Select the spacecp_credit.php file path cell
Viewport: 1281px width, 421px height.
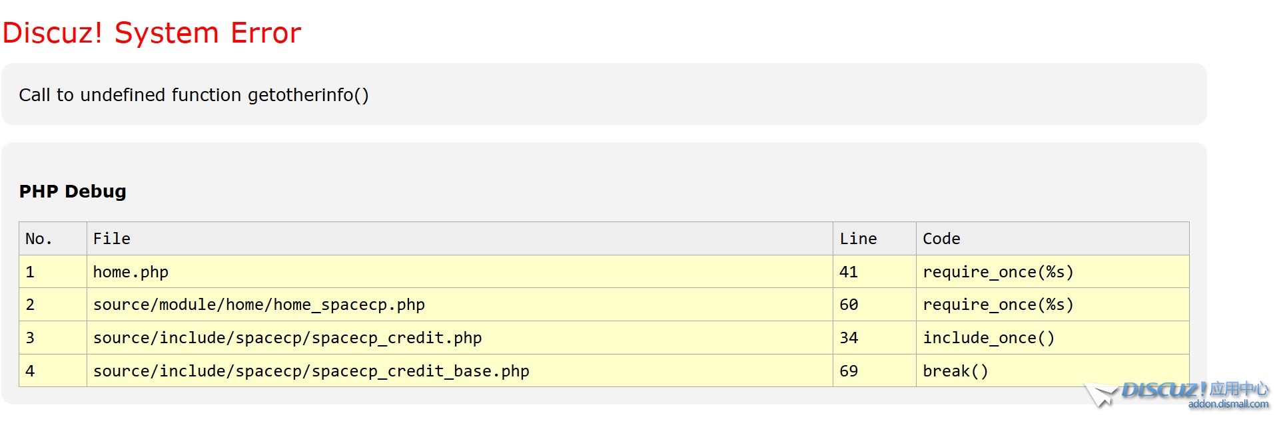(287, 338)
